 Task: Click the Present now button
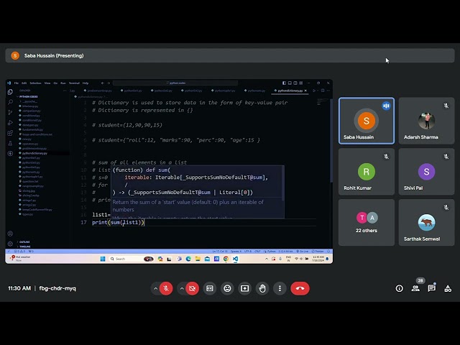pos(244,288)
